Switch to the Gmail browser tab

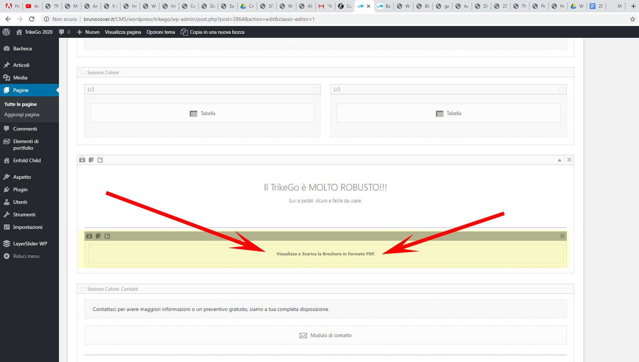[x=325, y=6]
